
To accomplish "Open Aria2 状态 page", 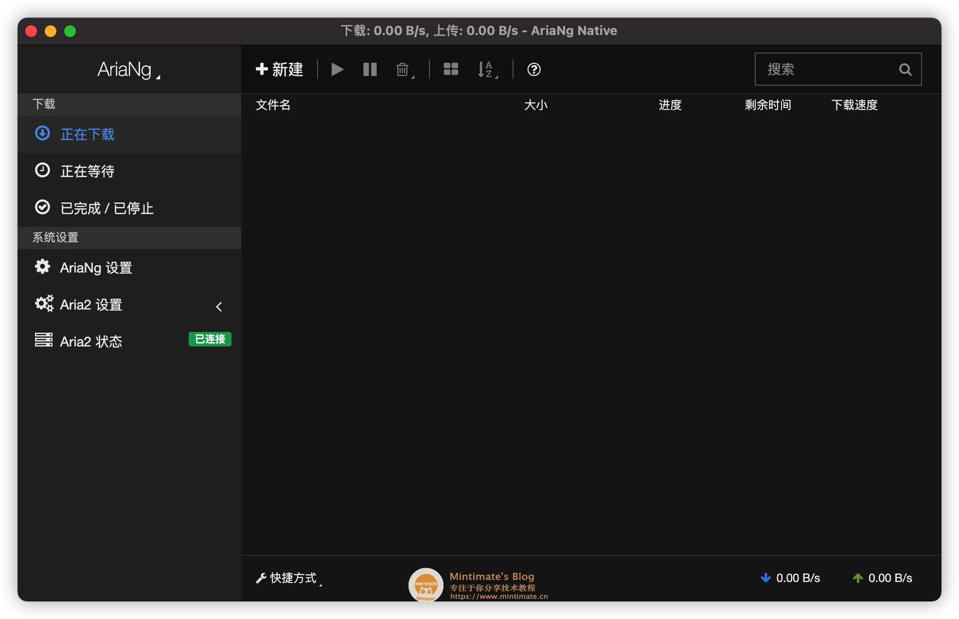I will pos(129,342).
